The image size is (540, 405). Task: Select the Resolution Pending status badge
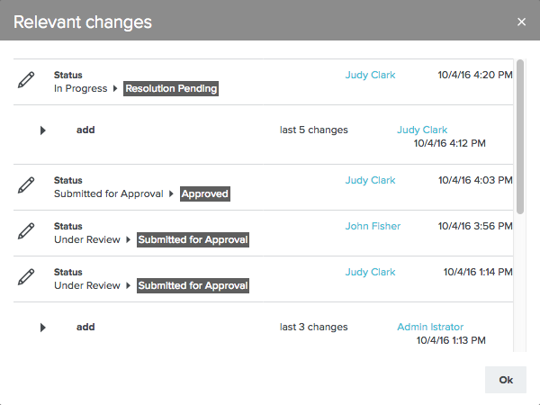tap(171, 89)
